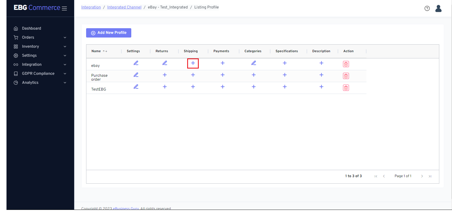This screenshot has width=452, height=213.
Task: Open GDPR Compliance in the sidebar
Action: tap(38, 74)
